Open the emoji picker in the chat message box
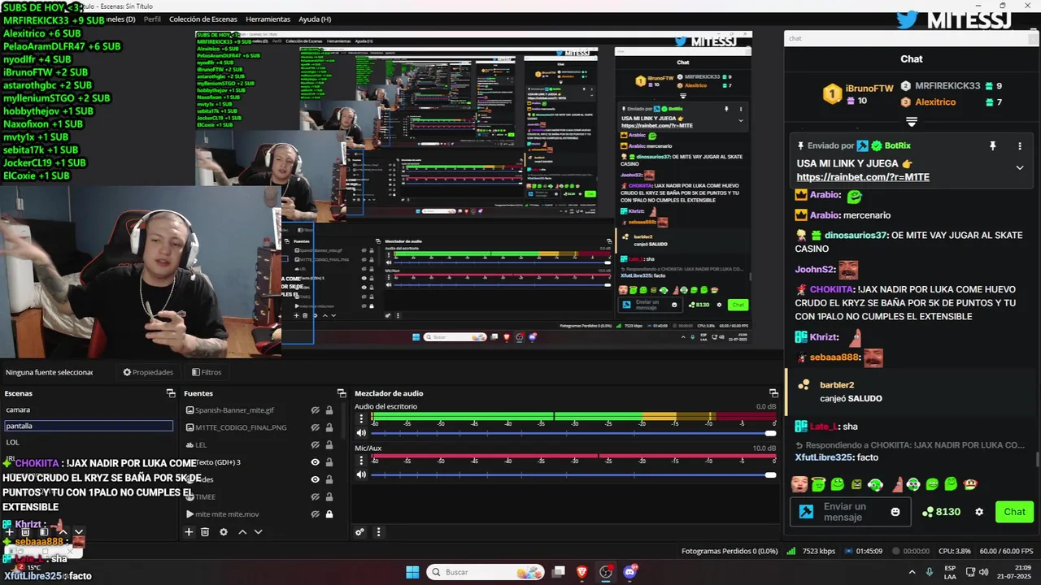This screenshot has width=1041, height=585. 895,512
